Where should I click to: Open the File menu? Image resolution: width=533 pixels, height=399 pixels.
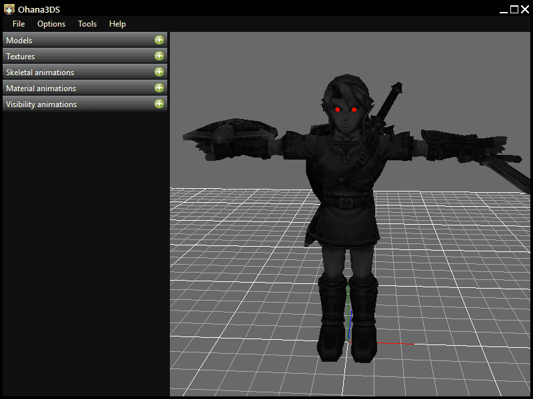pos(19,24)
